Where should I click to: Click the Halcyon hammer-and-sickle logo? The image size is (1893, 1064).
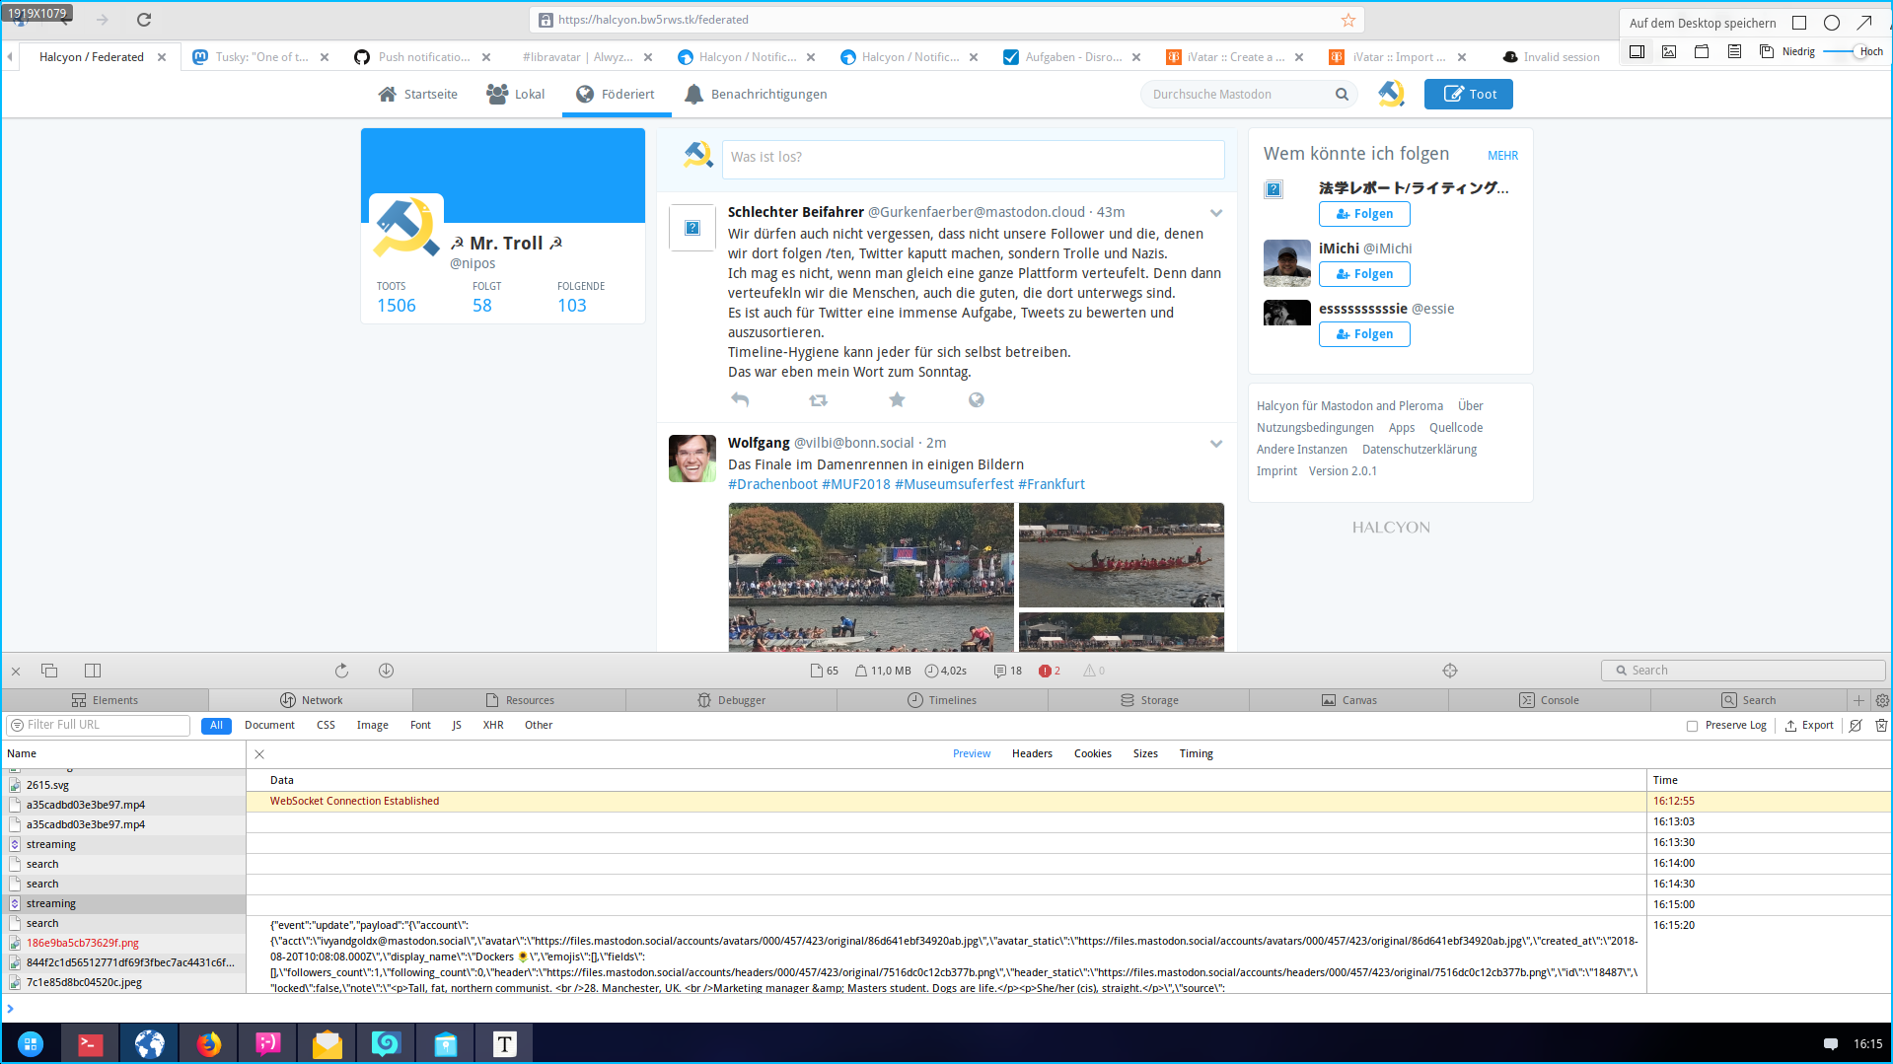[x=1391, y=94]
